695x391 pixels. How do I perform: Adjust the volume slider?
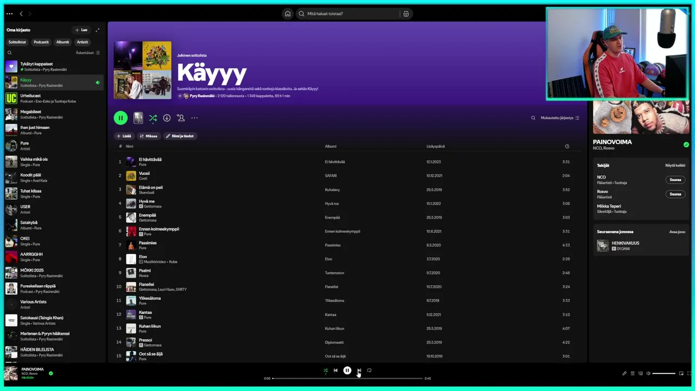pyautogui.click(x=664, y=374)
